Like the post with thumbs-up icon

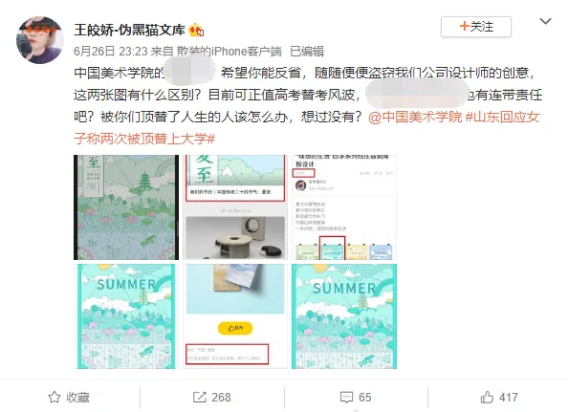click(x=487, y=397)
